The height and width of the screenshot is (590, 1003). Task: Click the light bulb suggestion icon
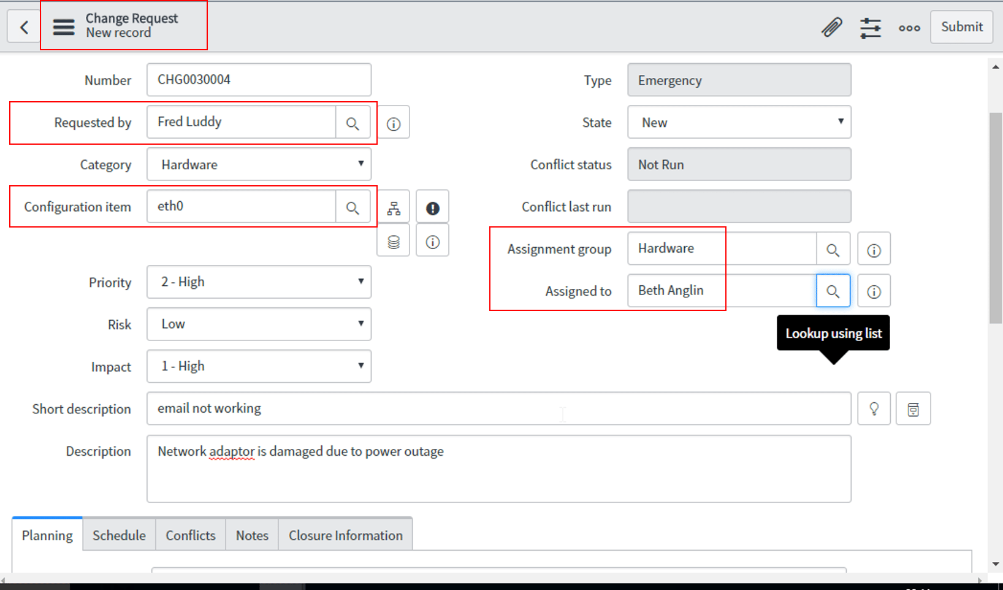point(874,409)
